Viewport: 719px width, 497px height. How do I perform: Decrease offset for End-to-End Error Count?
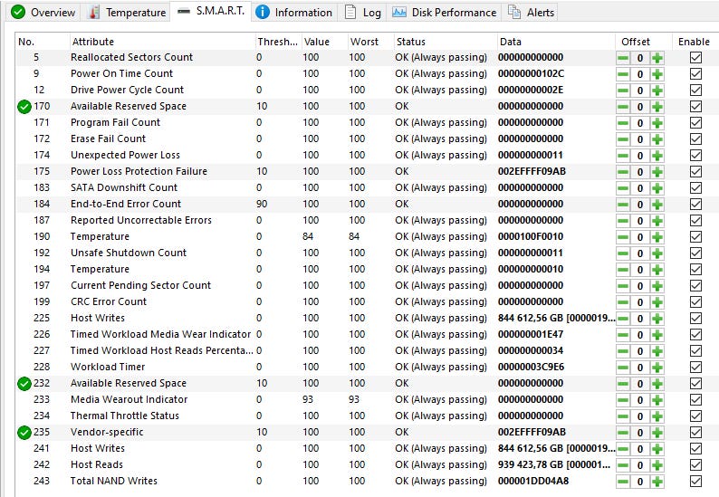pos(623,204)
